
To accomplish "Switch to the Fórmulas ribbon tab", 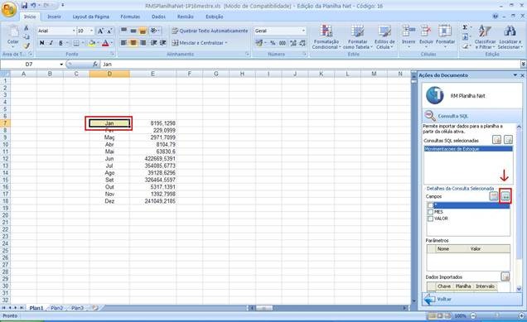I will 130,17.
